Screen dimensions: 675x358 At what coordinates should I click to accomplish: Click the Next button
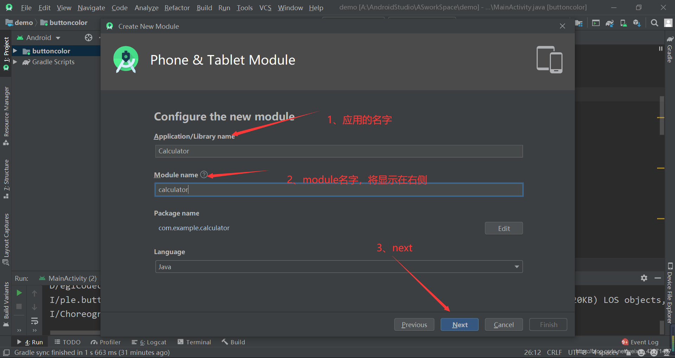(x=459, y=325)
